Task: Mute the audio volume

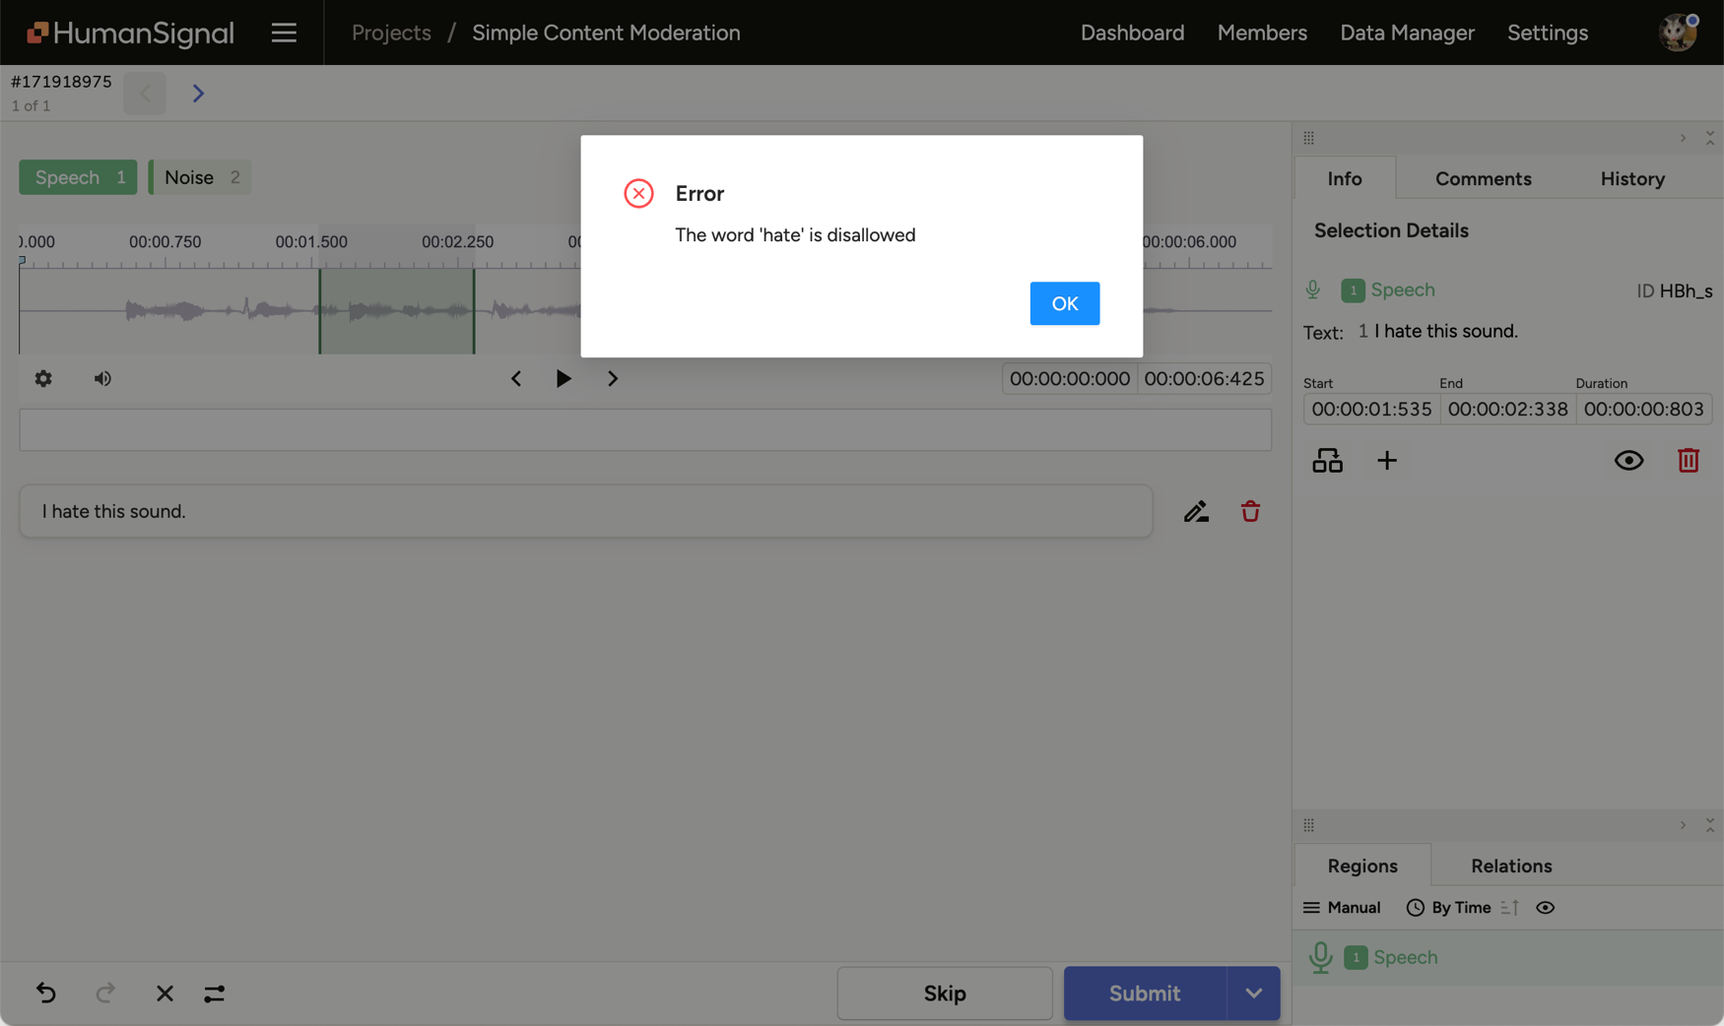Action: (101, 378)
